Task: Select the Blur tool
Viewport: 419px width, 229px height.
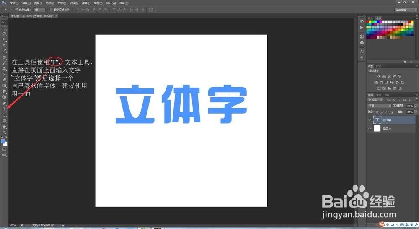Action: tap(4, 91)
